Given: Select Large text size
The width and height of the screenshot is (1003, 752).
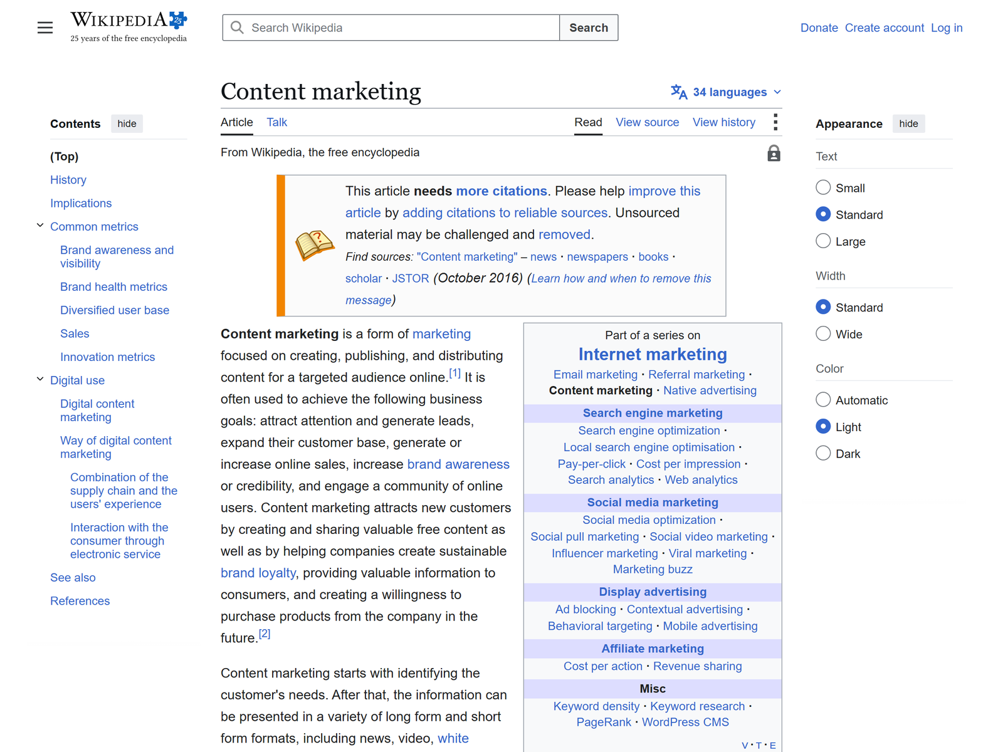Looking at the screenshot, I should [x=823, y=241].
